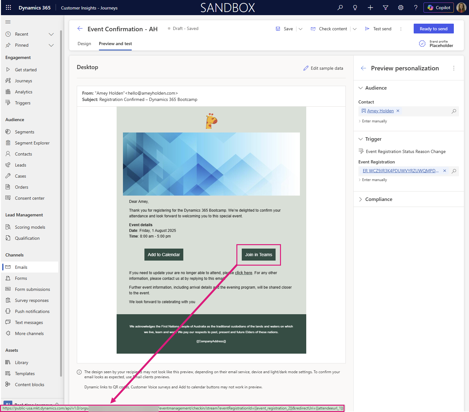The width and height of the screenshot is (469, 412).
Task: Toggle the hamburger navigation menu
Action: click(x=8, y=22)
